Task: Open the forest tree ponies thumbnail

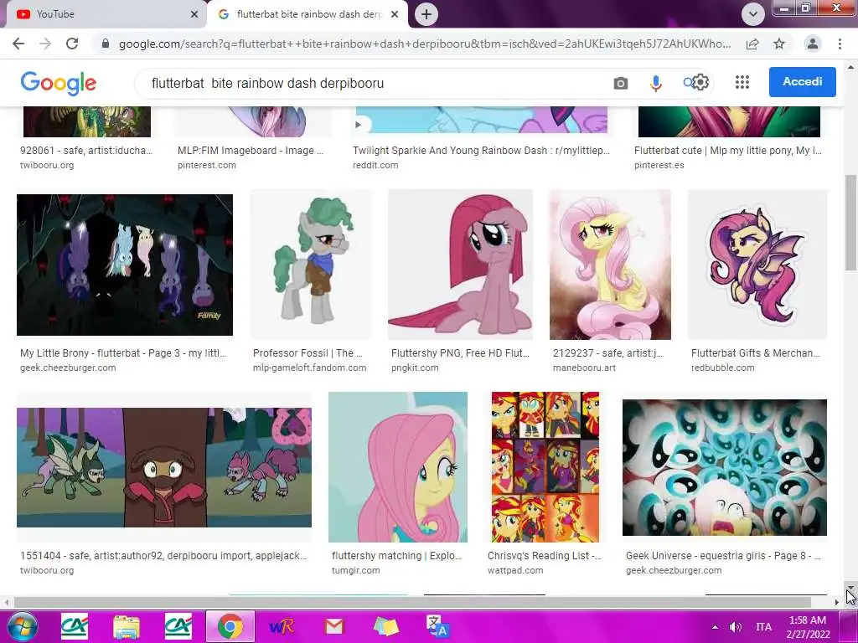Action: click(164, 467)
